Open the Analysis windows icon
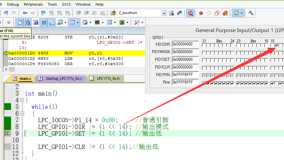 click(97, 22)
